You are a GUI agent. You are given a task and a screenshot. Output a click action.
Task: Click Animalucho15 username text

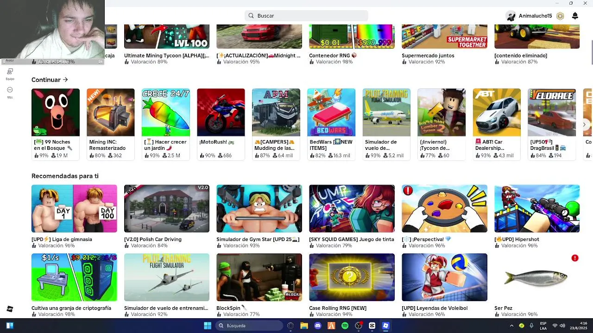pyautogui.click(x=535, y=16)
